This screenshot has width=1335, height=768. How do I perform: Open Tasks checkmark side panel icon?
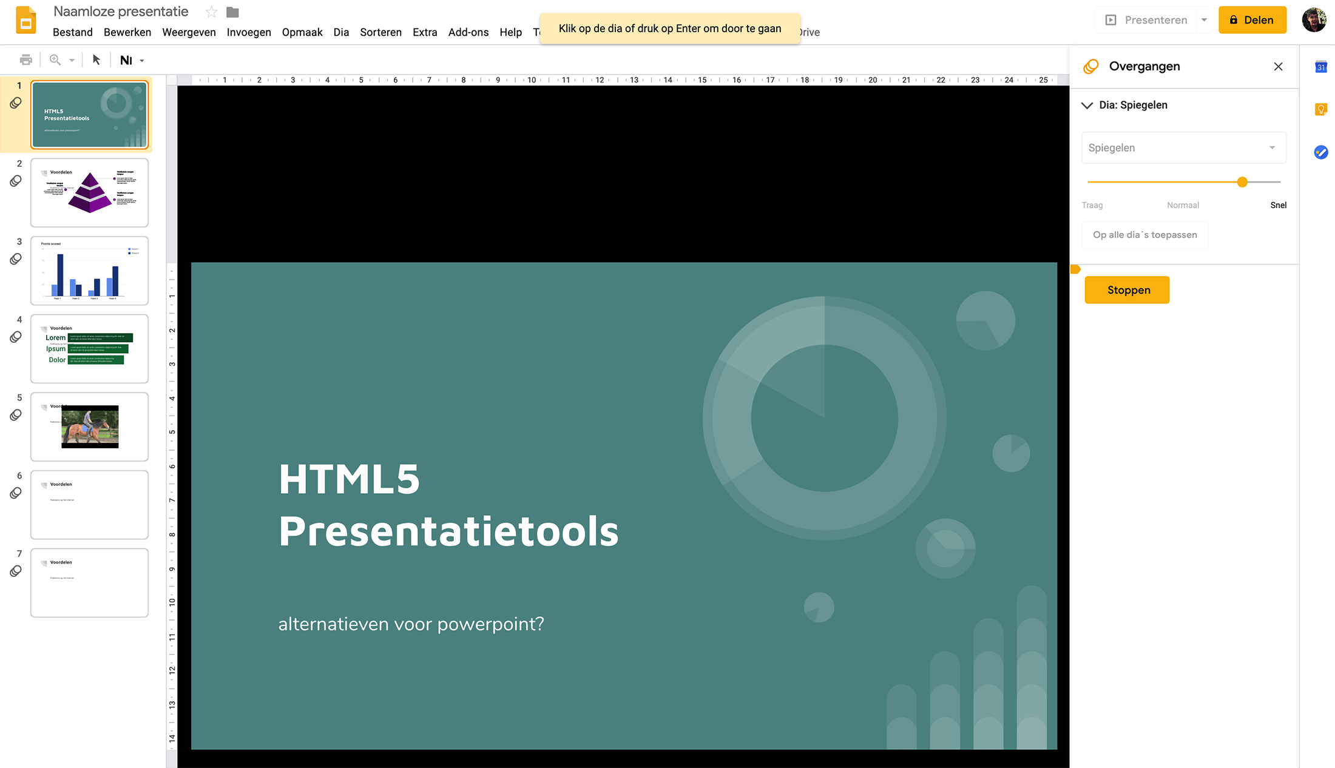point(1320,152)
